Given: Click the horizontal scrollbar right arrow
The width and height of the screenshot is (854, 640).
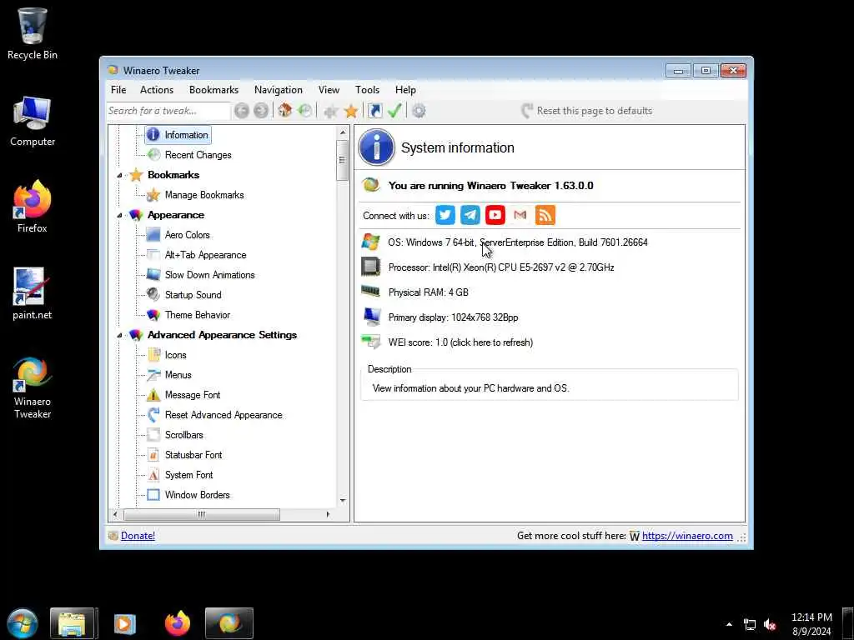Looking at the screenshot, I should coord(328,514).
